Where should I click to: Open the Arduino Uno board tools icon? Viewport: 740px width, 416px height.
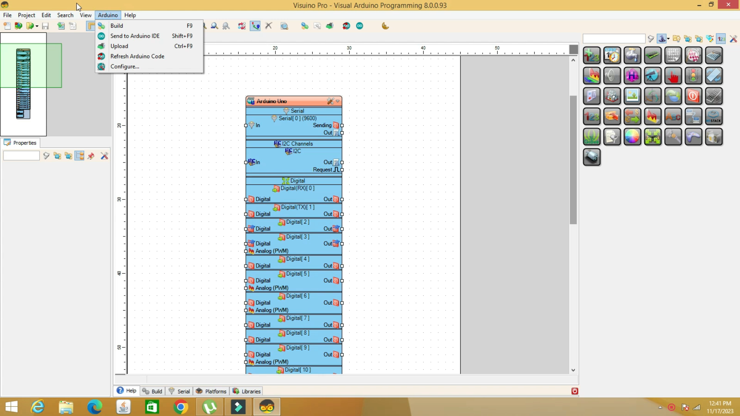point(330,101)
